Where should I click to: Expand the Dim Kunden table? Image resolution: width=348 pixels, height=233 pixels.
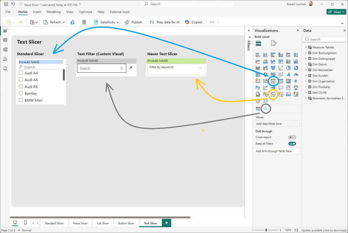306,76
